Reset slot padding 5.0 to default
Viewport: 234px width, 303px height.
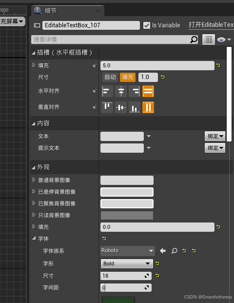tap(218, 65)
